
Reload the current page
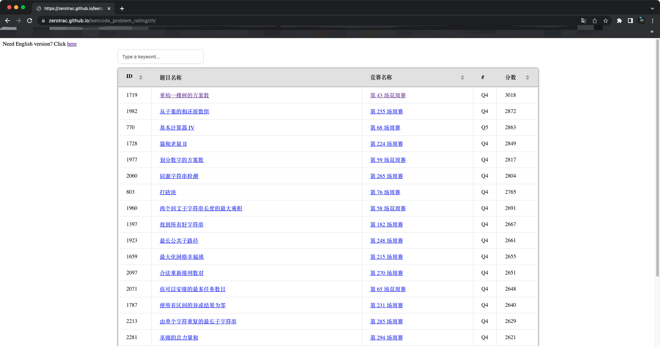coord(30,21)
